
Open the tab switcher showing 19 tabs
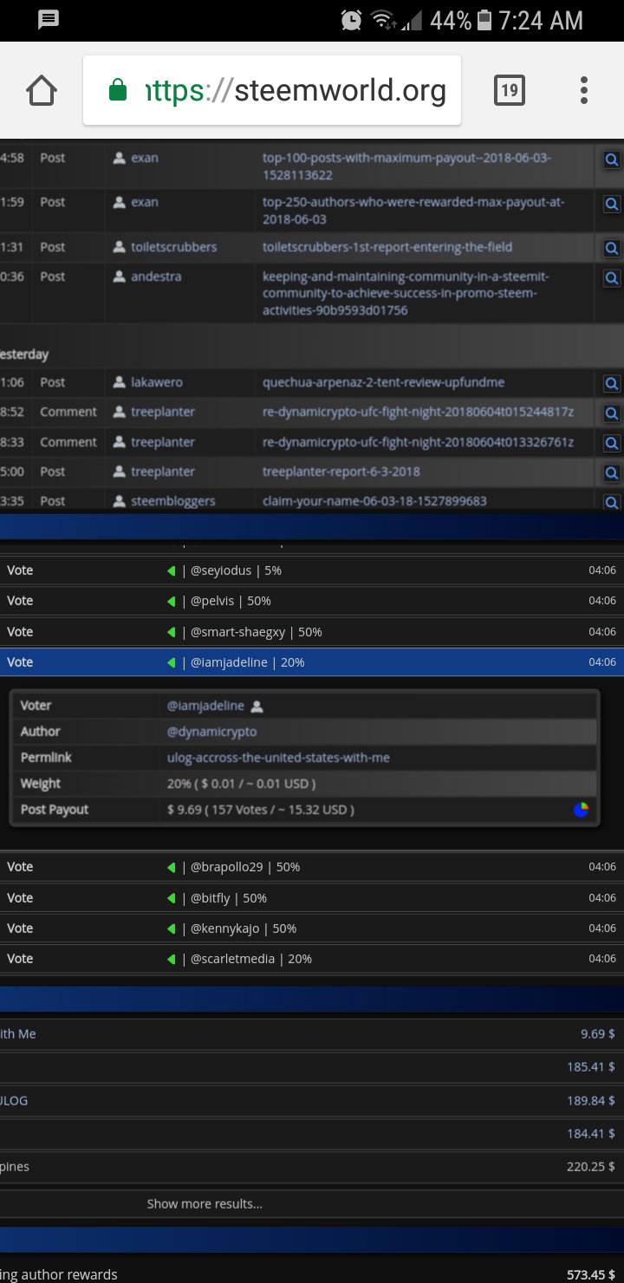tap(510, 90)
